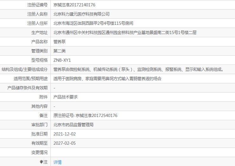Click the 变更情况 label
Viewport: 235px width, 166px height.
[39, 152]
